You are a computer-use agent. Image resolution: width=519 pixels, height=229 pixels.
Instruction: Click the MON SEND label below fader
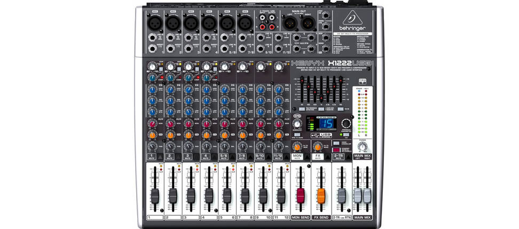pos(301,217)
